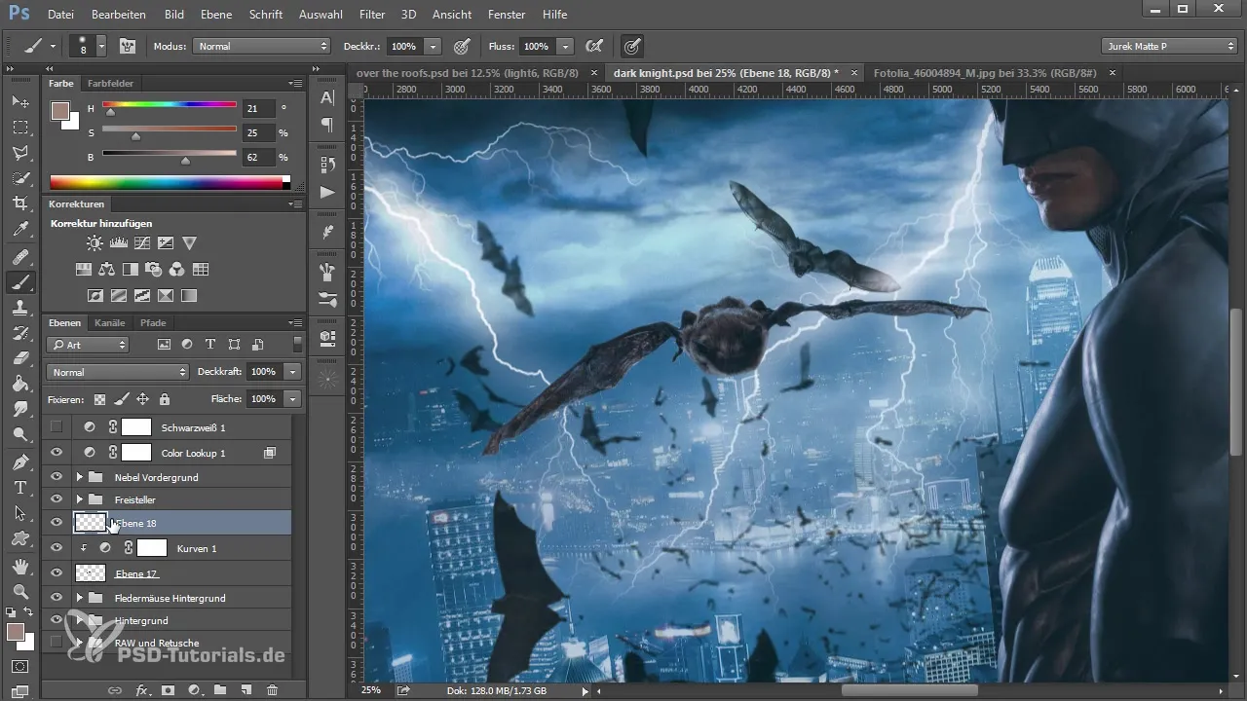Screen dimensions: 1247x701
Task: Open the Jurek Matte P workspace dropdown
Action: (x=1168, y=46)
